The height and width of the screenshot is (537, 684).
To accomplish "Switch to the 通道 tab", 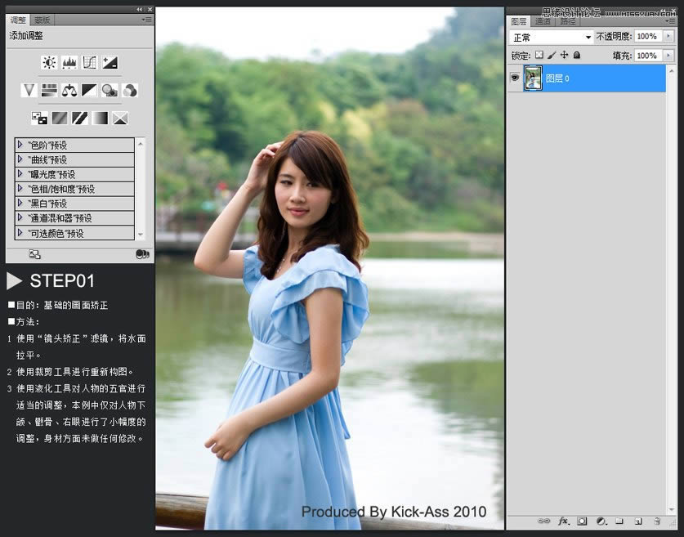I will click(543, 22).
